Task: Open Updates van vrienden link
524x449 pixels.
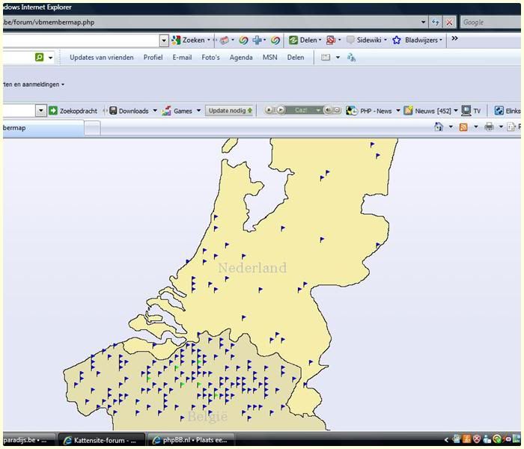Action: [102, 58]
